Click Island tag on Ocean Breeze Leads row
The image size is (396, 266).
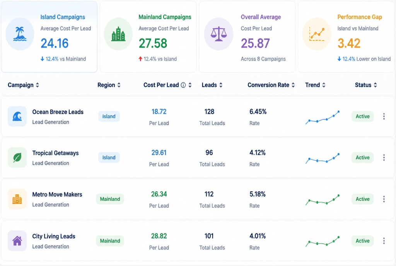pos(109,116)
